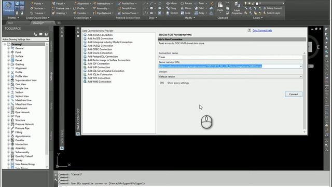332x187 pixels.
Task: Click the Paste button in Clipboard
Action: click(x=220, y=7)
